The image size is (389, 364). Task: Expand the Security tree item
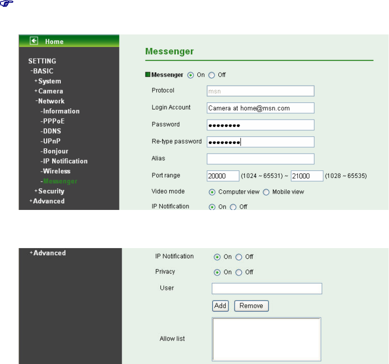coord(49,191)
